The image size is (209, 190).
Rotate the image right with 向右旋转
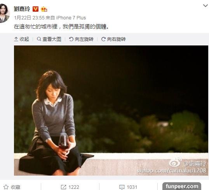(113, 39)
